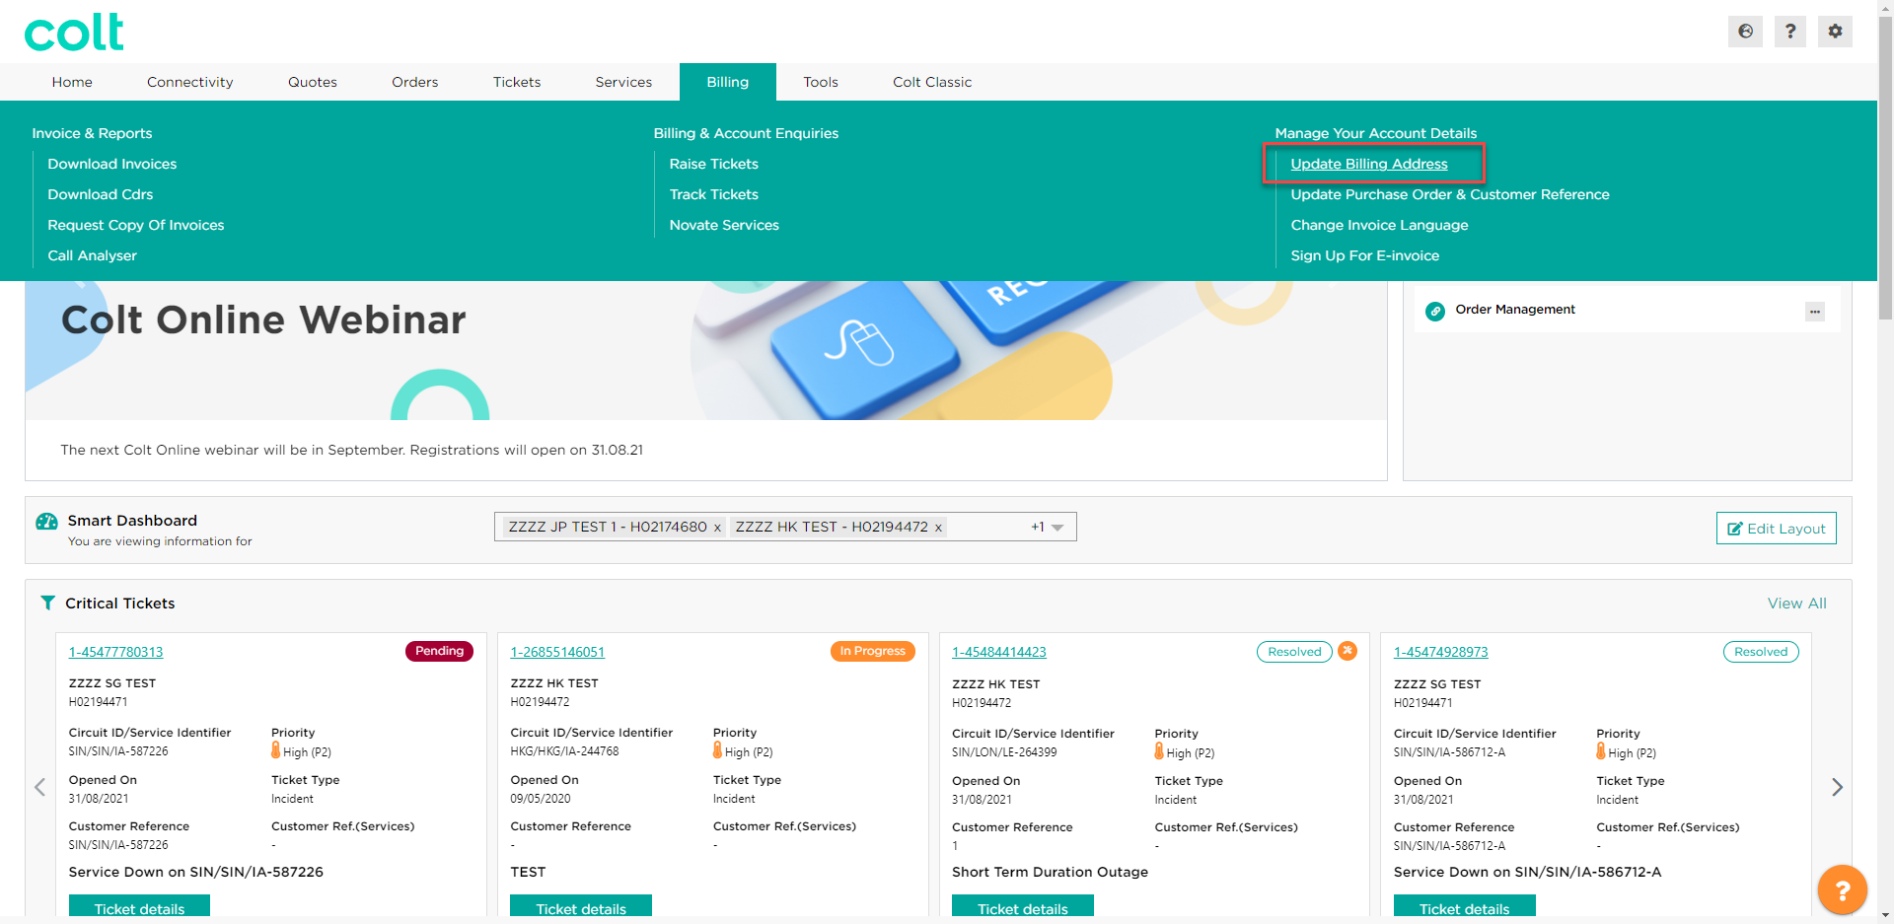Click Order Management ellipsis options icon
1894x924 pixels.
[x=1814, y=312]
